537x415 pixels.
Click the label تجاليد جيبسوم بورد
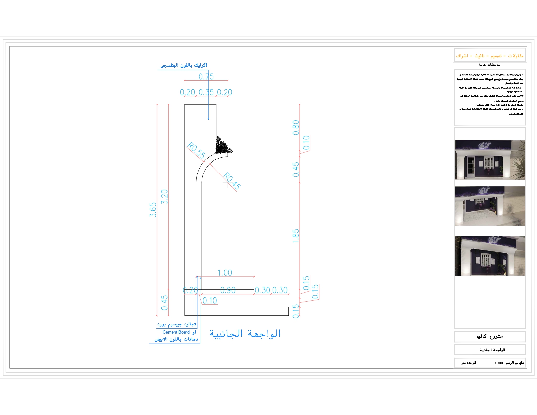(x=177, y=324)
